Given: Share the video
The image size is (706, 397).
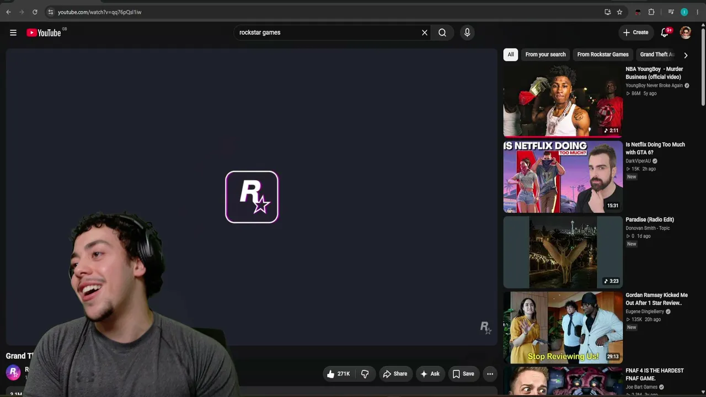Looking at the screenshot, I should (395, 374).
